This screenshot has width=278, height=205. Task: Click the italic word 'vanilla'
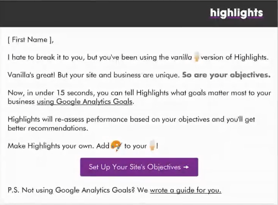pos(181,58)
